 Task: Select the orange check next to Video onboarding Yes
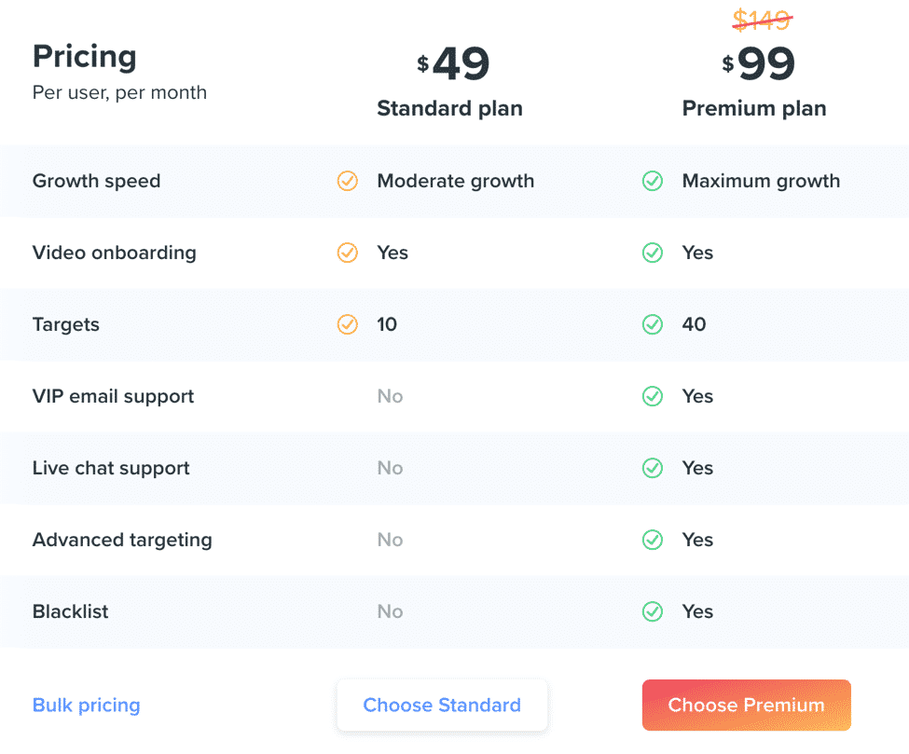(x=348, y=253)
